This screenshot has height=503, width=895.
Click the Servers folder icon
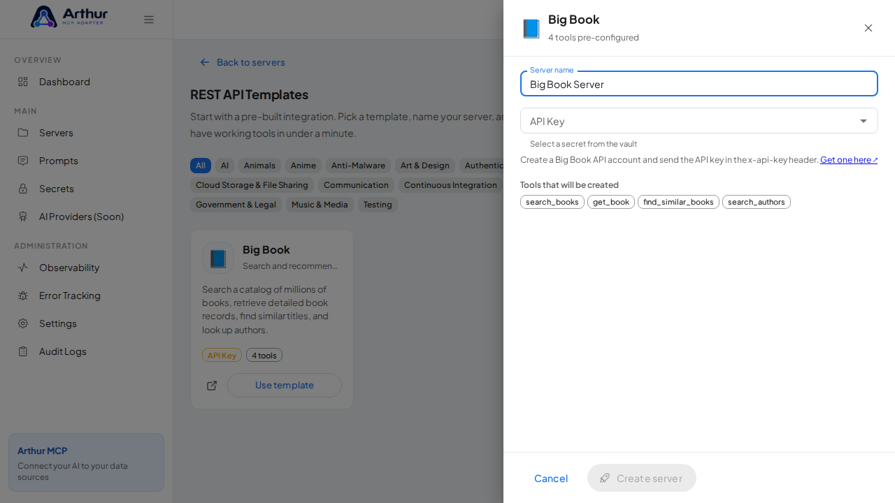pyautogui.click(x=23, y=133)
